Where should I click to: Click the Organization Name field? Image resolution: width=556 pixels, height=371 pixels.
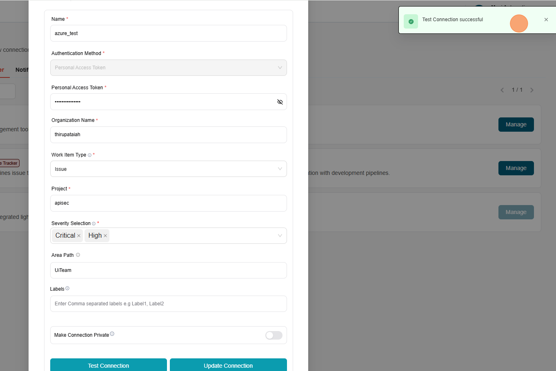coord(168,135)
